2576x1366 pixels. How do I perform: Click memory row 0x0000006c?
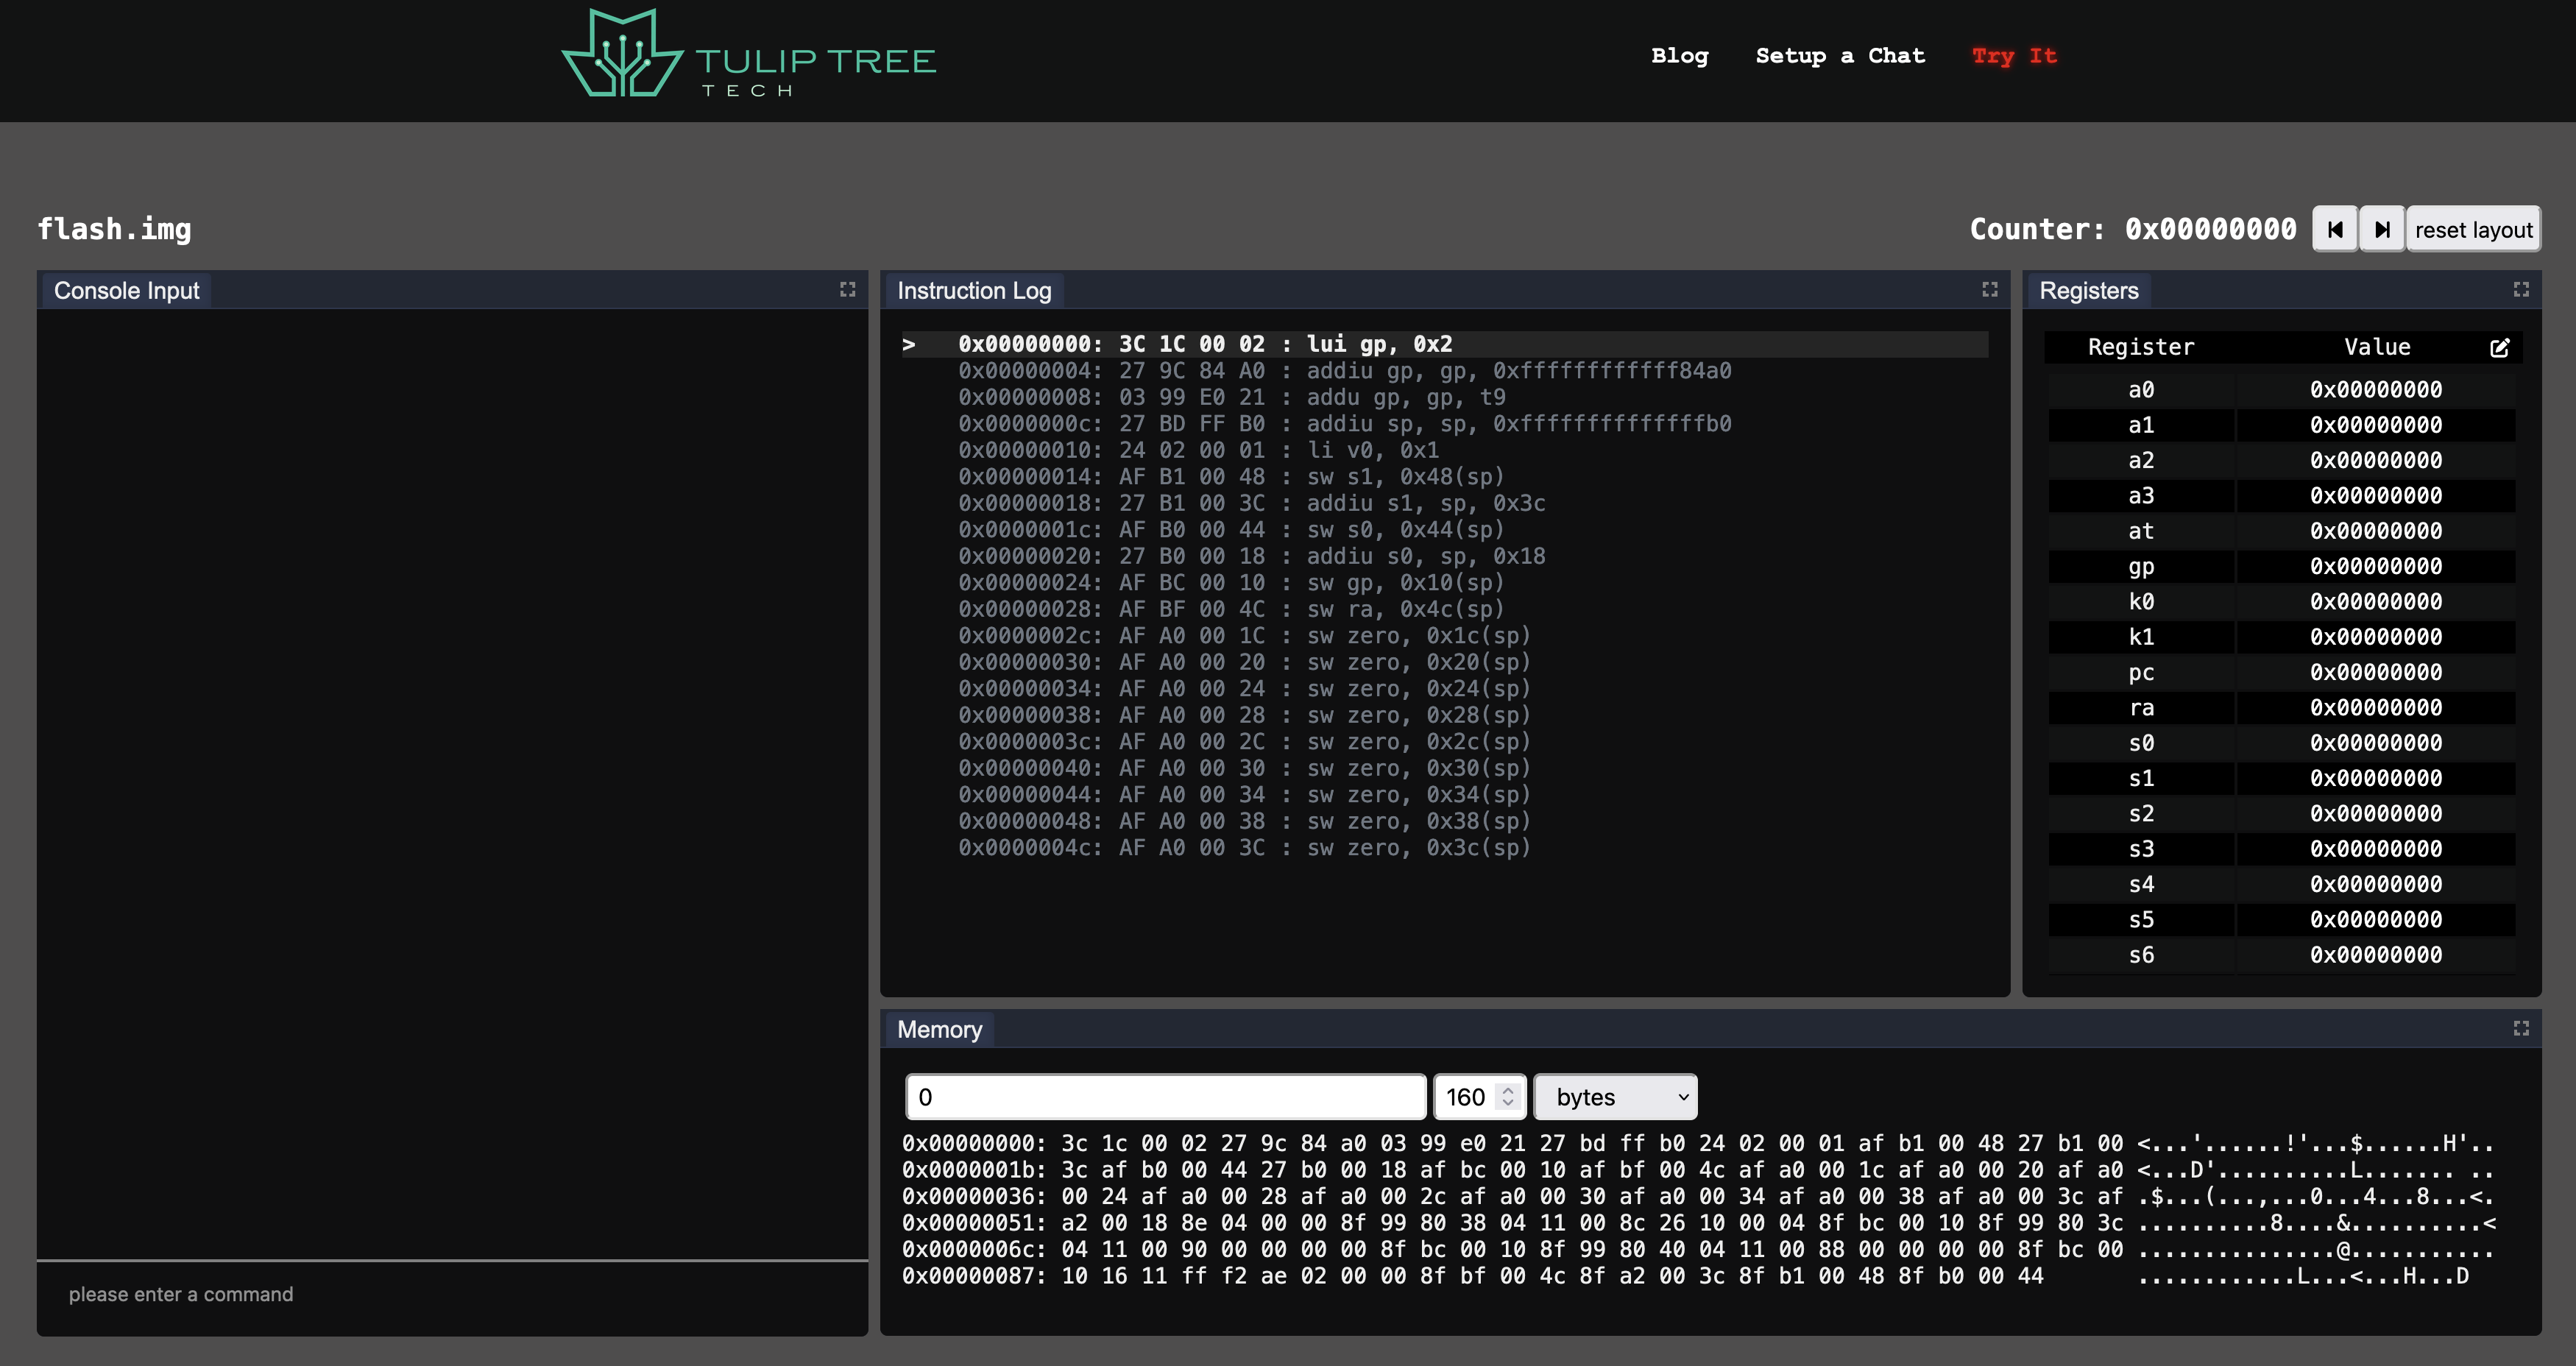(1698, 1250)
